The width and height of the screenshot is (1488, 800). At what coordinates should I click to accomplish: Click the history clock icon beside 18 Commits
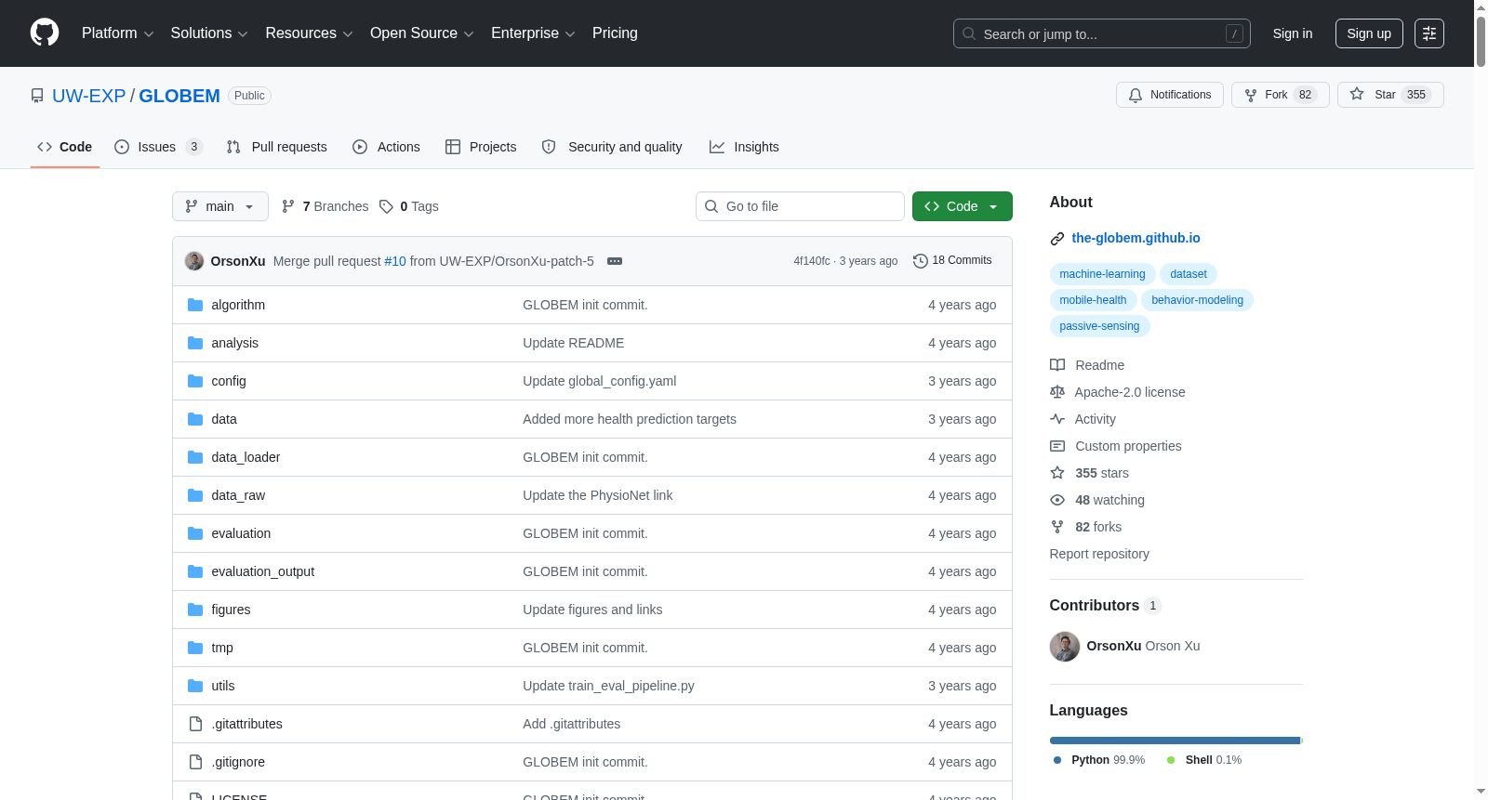point(921,261)
